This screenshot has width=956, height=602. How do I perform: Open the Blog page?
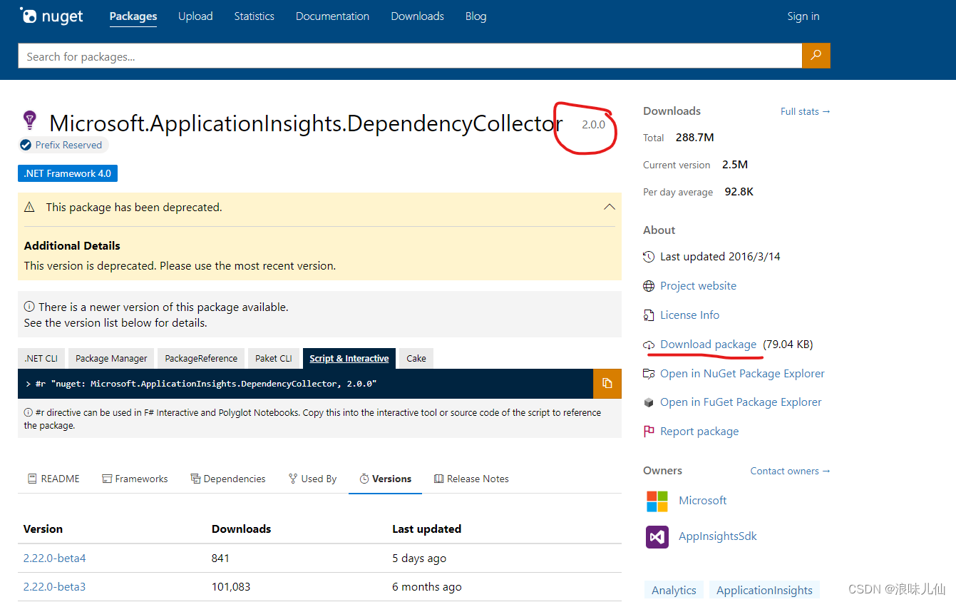(x=476, y=16)
